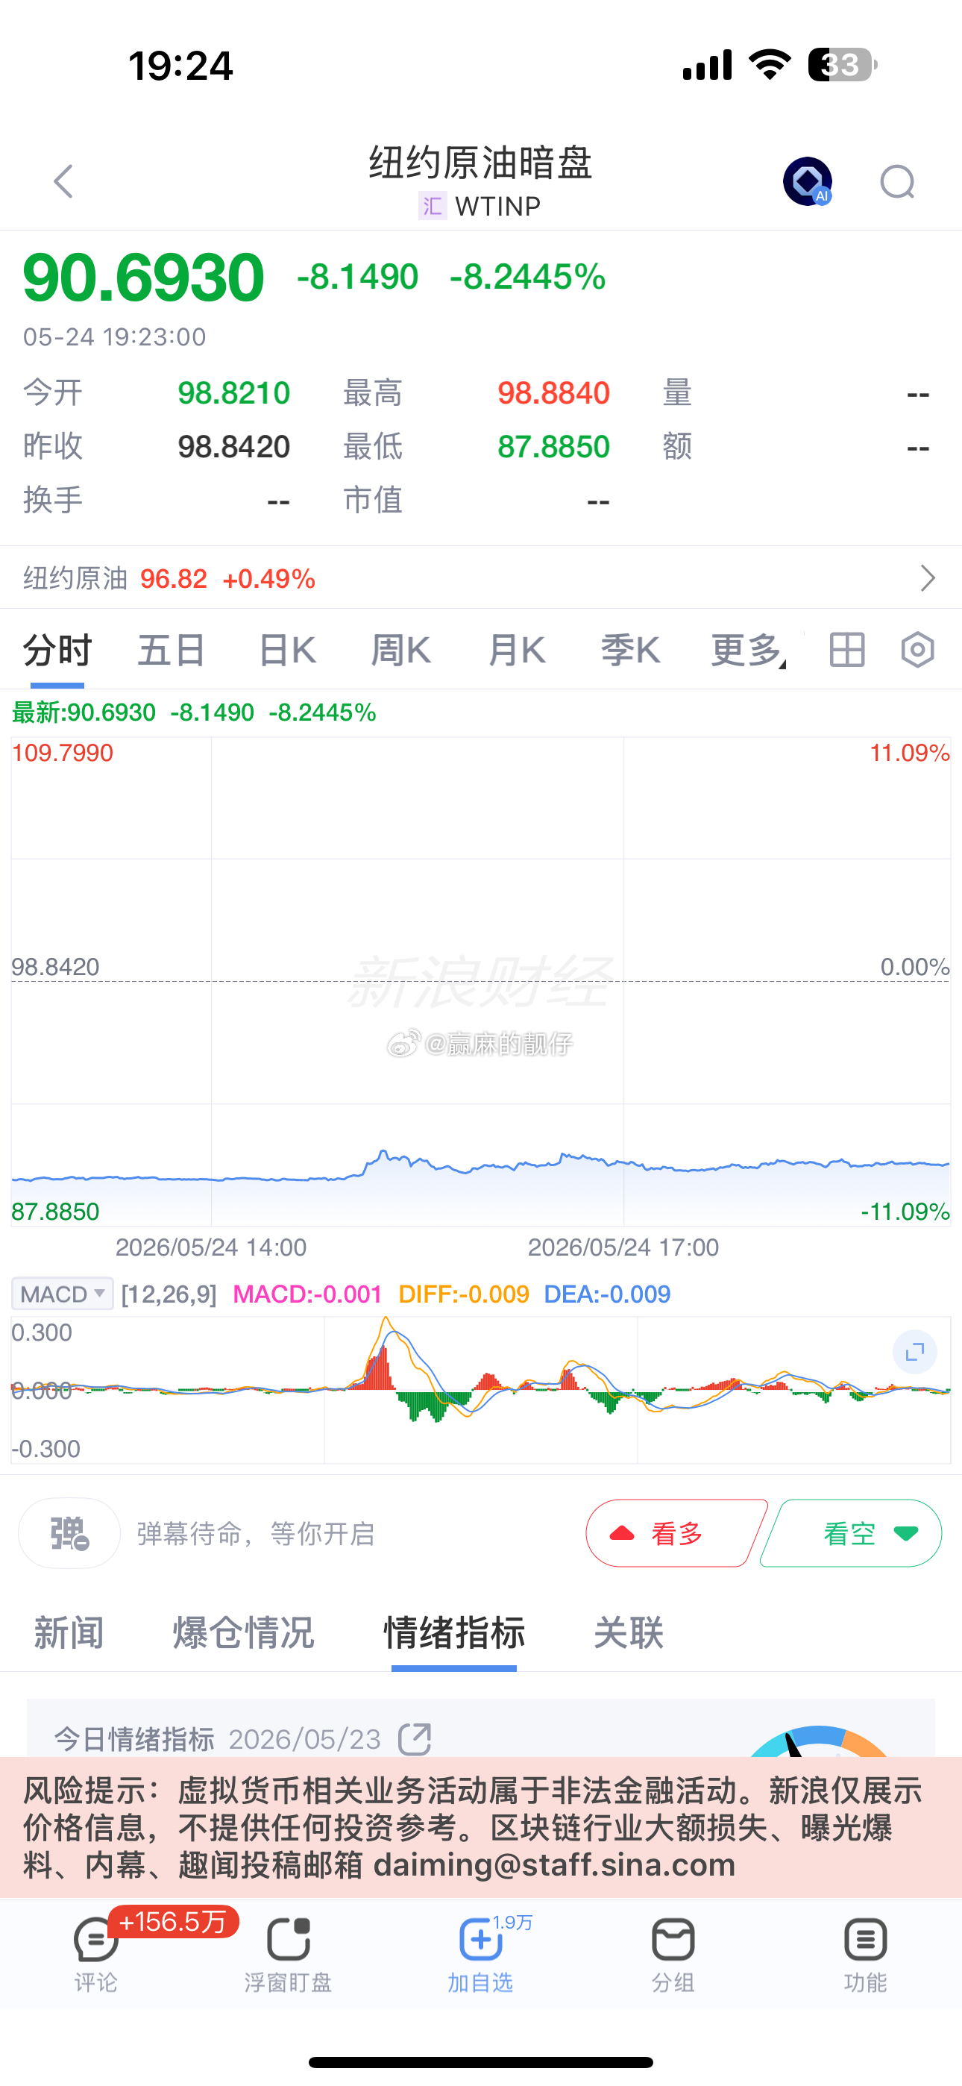Tap the cellular signal bars icon
Viewport: 962px width, 2086px height.
[x=707, y=65]
